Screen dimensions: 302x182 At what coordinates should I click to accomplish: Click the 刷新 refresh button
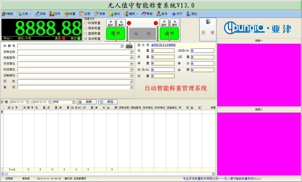pyautogui.click(x=87, y=102)
